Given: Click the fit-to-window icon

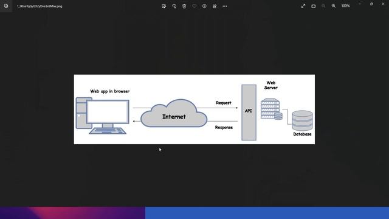Looking at the screenshot, I should pos(314,6).
